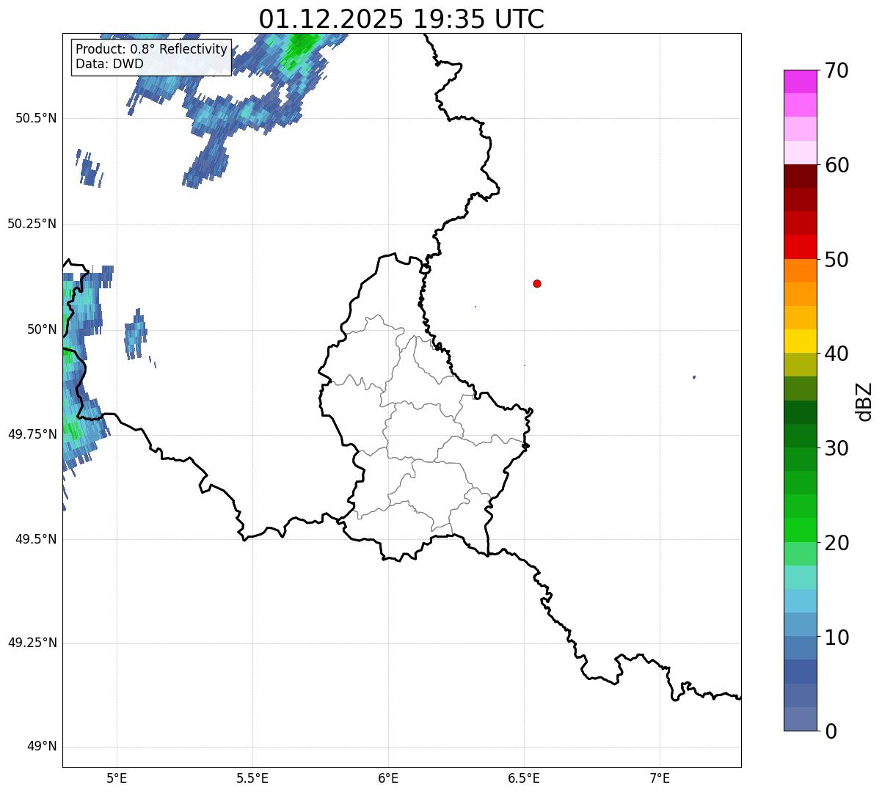Click the colorbar tick value 70

(837, 71)
